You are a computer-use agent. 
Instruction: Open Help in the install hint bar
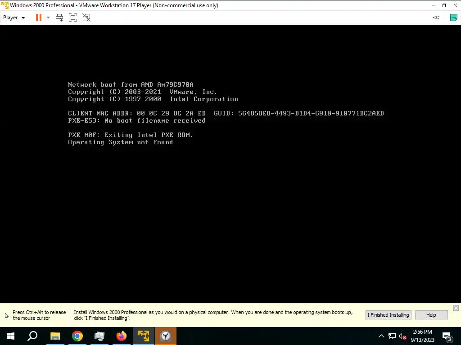point(431,315)
